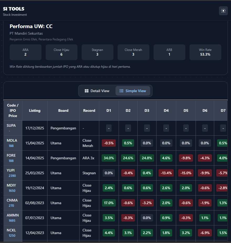Click CNMA's 17.0% D1 value
Screen dimensions: 231x243
pos(109,203)
